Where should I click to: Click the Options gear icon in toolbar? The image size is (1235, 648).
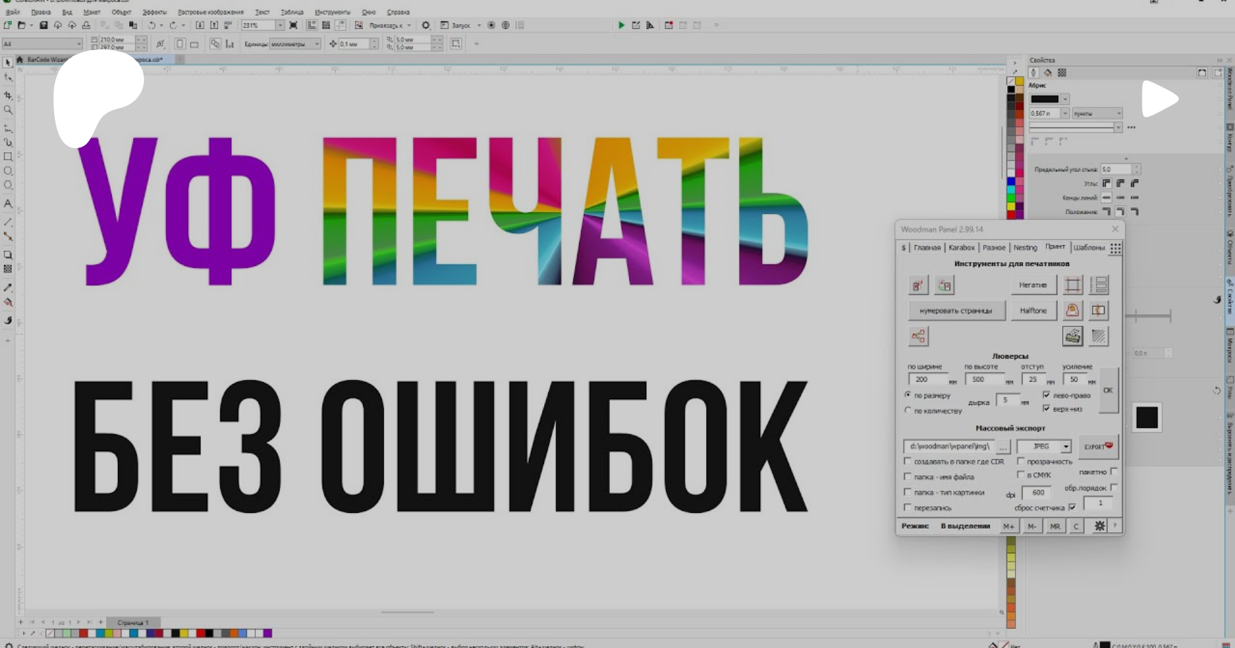(426, 25)
